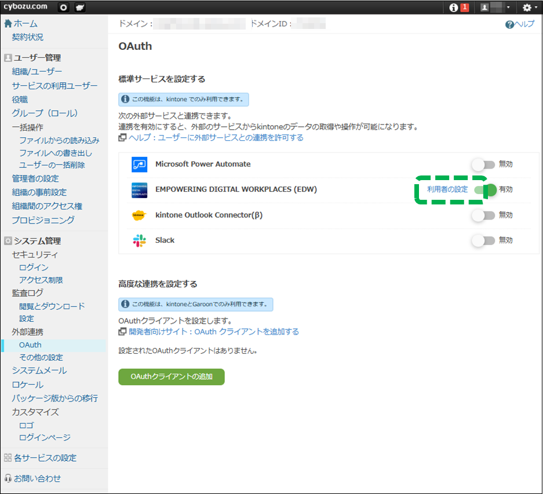Open 組織/ユーザー in sidebar
This screenshot has height=494, width=543.
(x=37, y=72)
